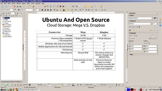
Task: Center horizontally in formatting toolbar
Action: click(x=83, y=10)
